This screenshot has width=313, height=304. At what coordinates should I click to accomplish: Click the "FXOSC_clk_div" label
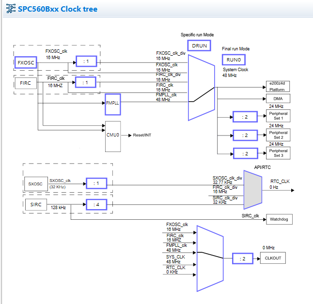[171, 53]
